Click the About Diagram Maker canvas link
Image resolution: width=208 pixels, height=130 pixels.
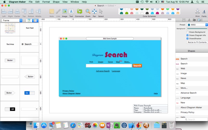click(x=71, y=93)
